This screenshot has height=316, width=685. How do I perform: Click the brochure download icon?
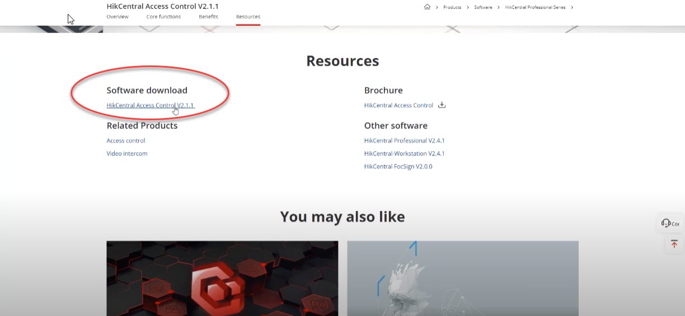pos(442,105)
